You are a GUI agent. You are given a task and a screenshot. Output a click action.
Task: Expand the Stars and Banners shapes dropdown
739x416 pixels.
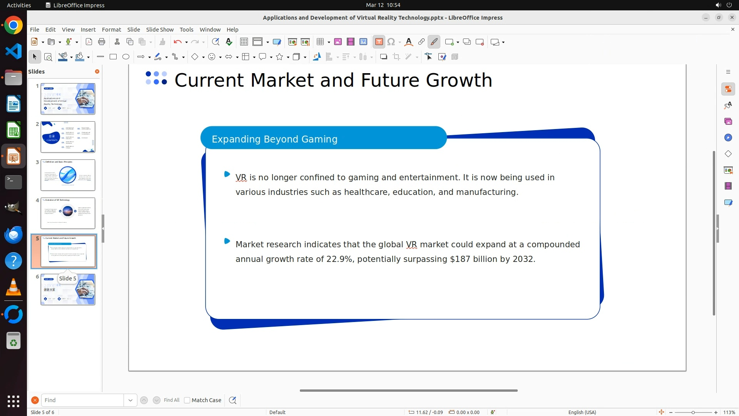288,57
